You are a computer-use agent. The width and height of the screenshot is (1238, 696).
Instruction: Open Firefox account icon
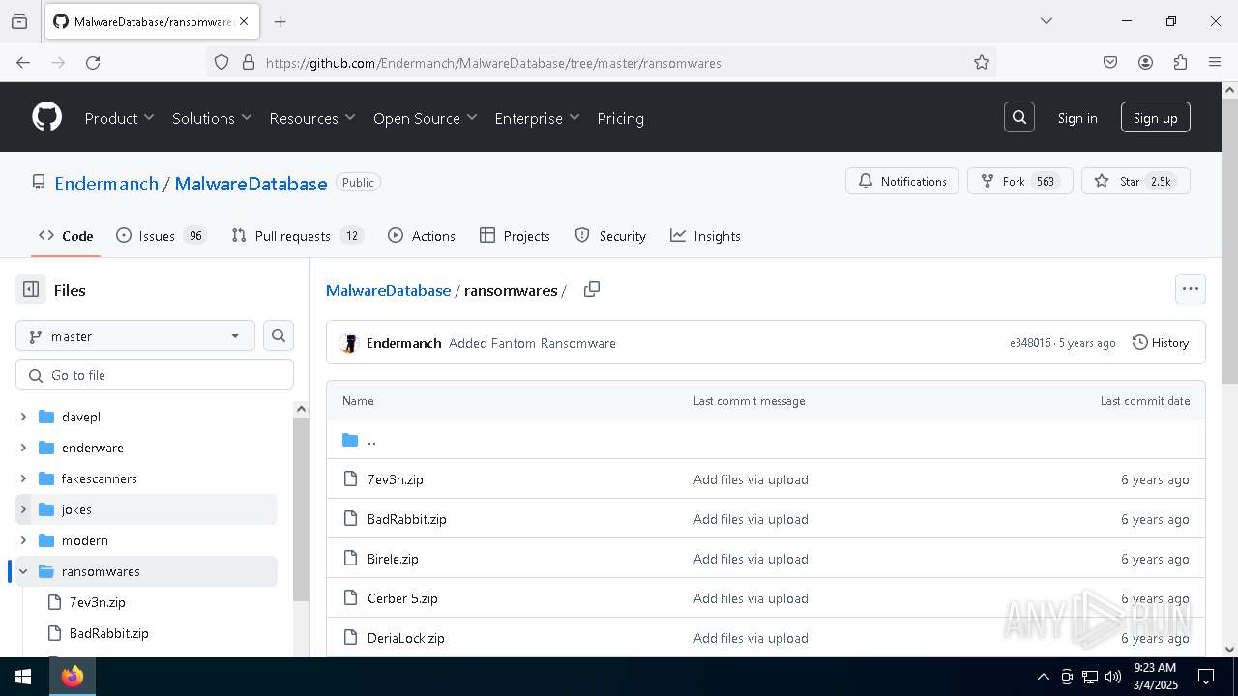(x=1145, y=62)
